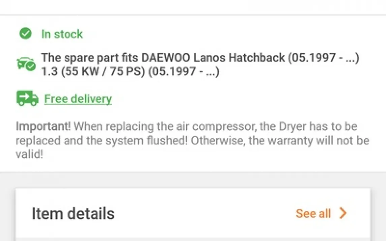This screenshot has height=241, width=386.
Task: Click the words The spare part fits
Action: click(90, 58)
